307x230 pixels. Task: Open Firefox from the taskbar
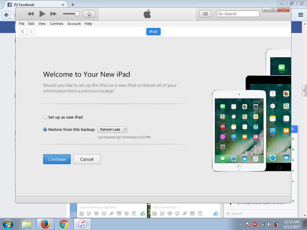[45, 224]
